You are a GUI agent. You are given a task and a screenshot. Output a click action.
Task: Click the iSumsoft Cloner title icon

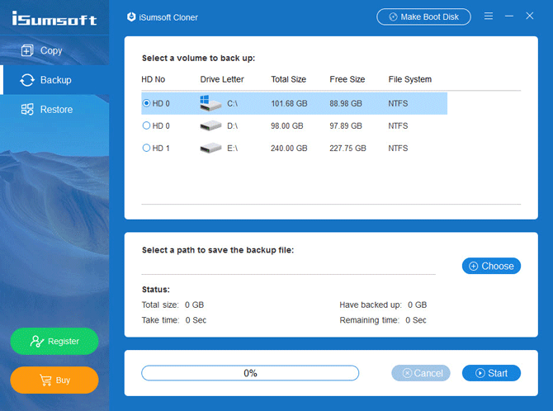tap(131, 17)
